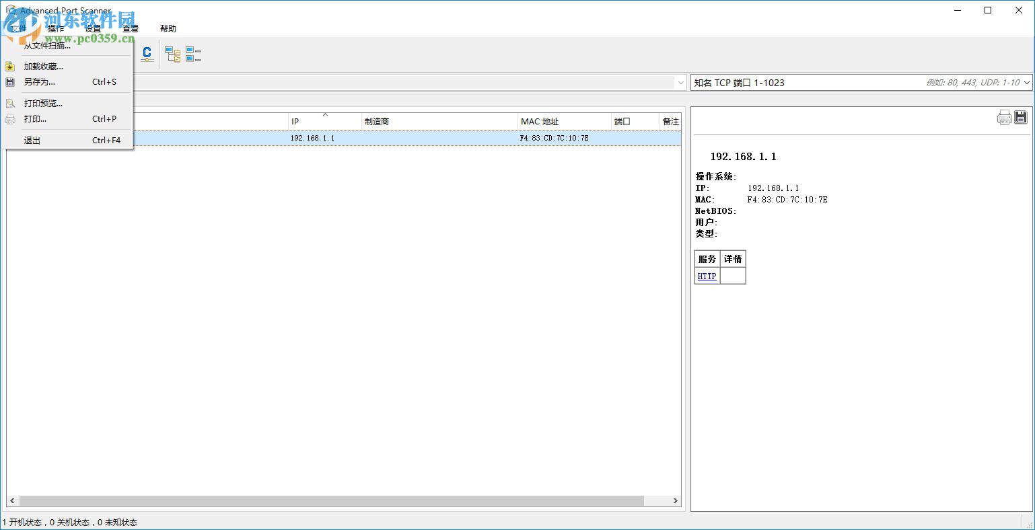This screenshot has width=1035, height=530.
Task: Open the HTTP service link for 192.168.1.1
Action: click(x=706, y=276)
